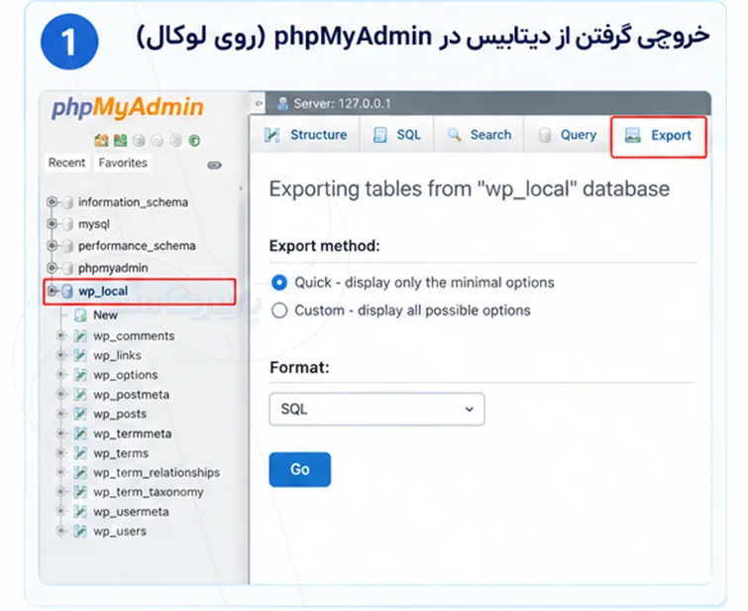
Task: Collapse the wp_local database node
Action: (53, 291)
